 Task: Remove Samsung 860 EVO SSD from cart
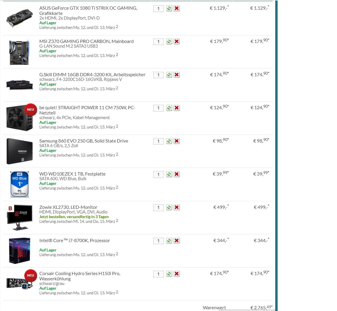(x=177, y=141)
